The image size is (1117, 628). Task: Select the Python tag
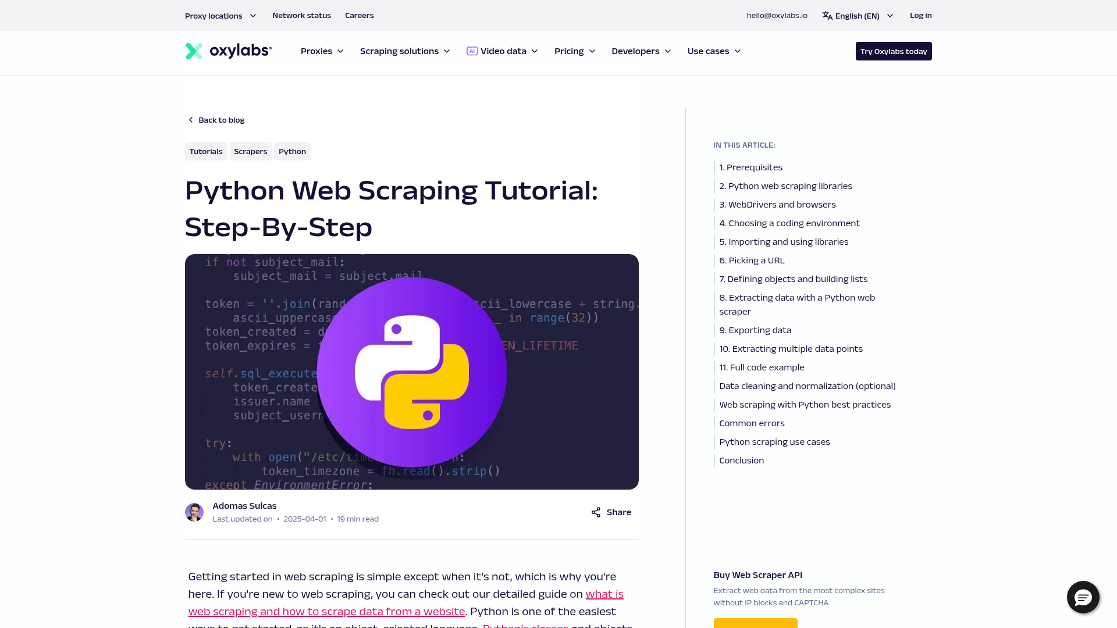292,151
